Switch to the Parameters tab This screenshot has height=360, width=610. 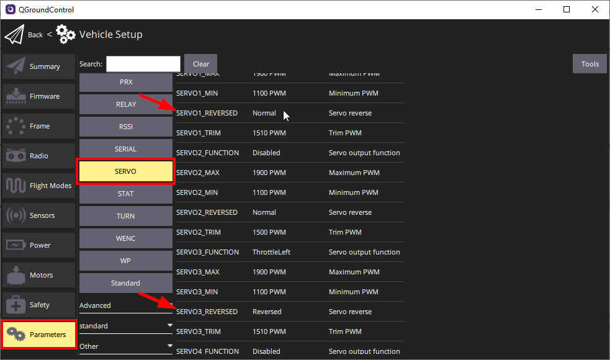[38, 335]
